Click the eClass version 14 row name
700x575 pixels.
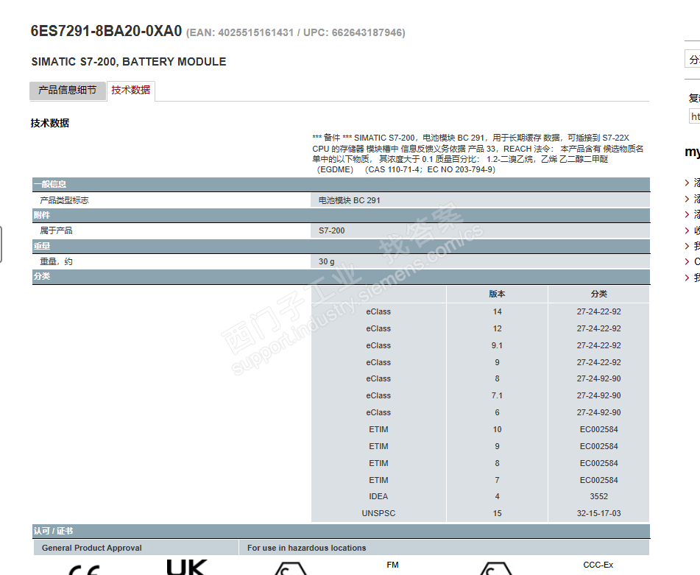tap(378, 311)
